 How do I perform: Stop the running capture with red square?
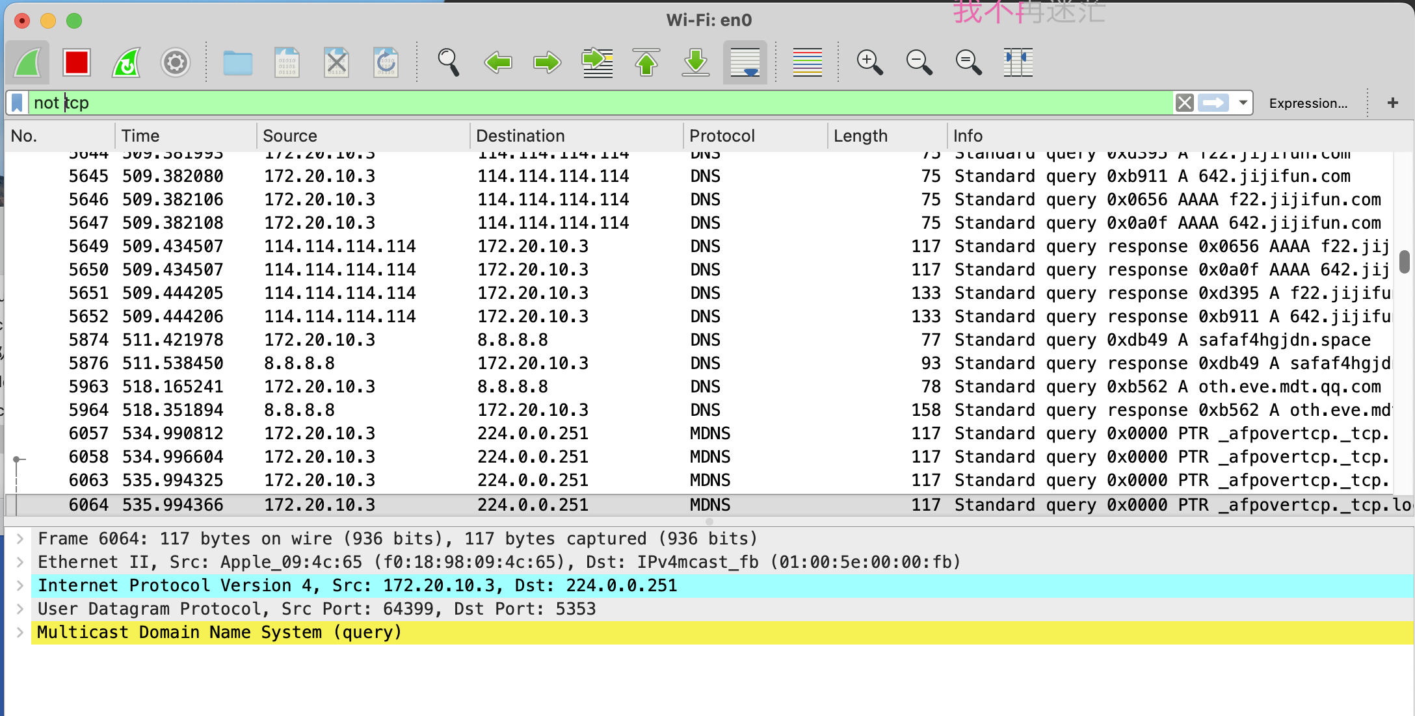tap(77, 63)
